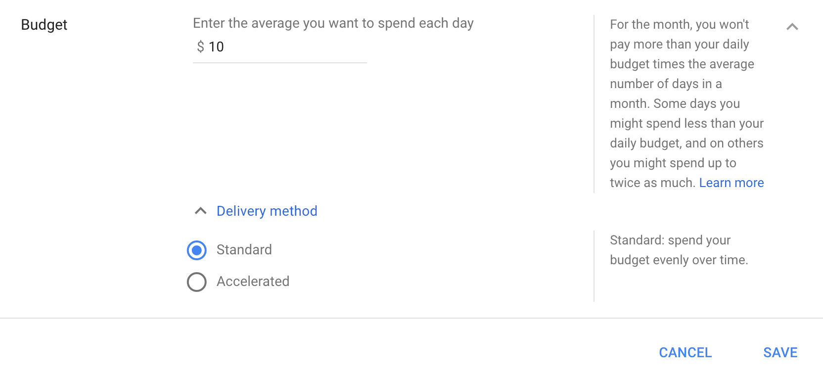The image size is (823, 379).
Task: Click the Standard radio label text
Action: coord(244,250)
